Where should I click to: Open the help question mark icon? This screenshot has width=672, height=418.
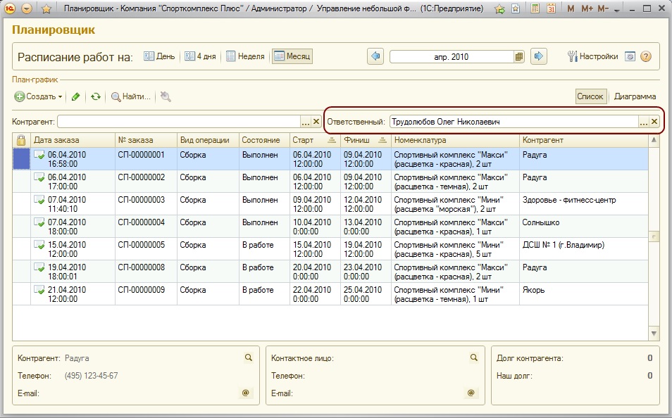[x=645, y=57]
